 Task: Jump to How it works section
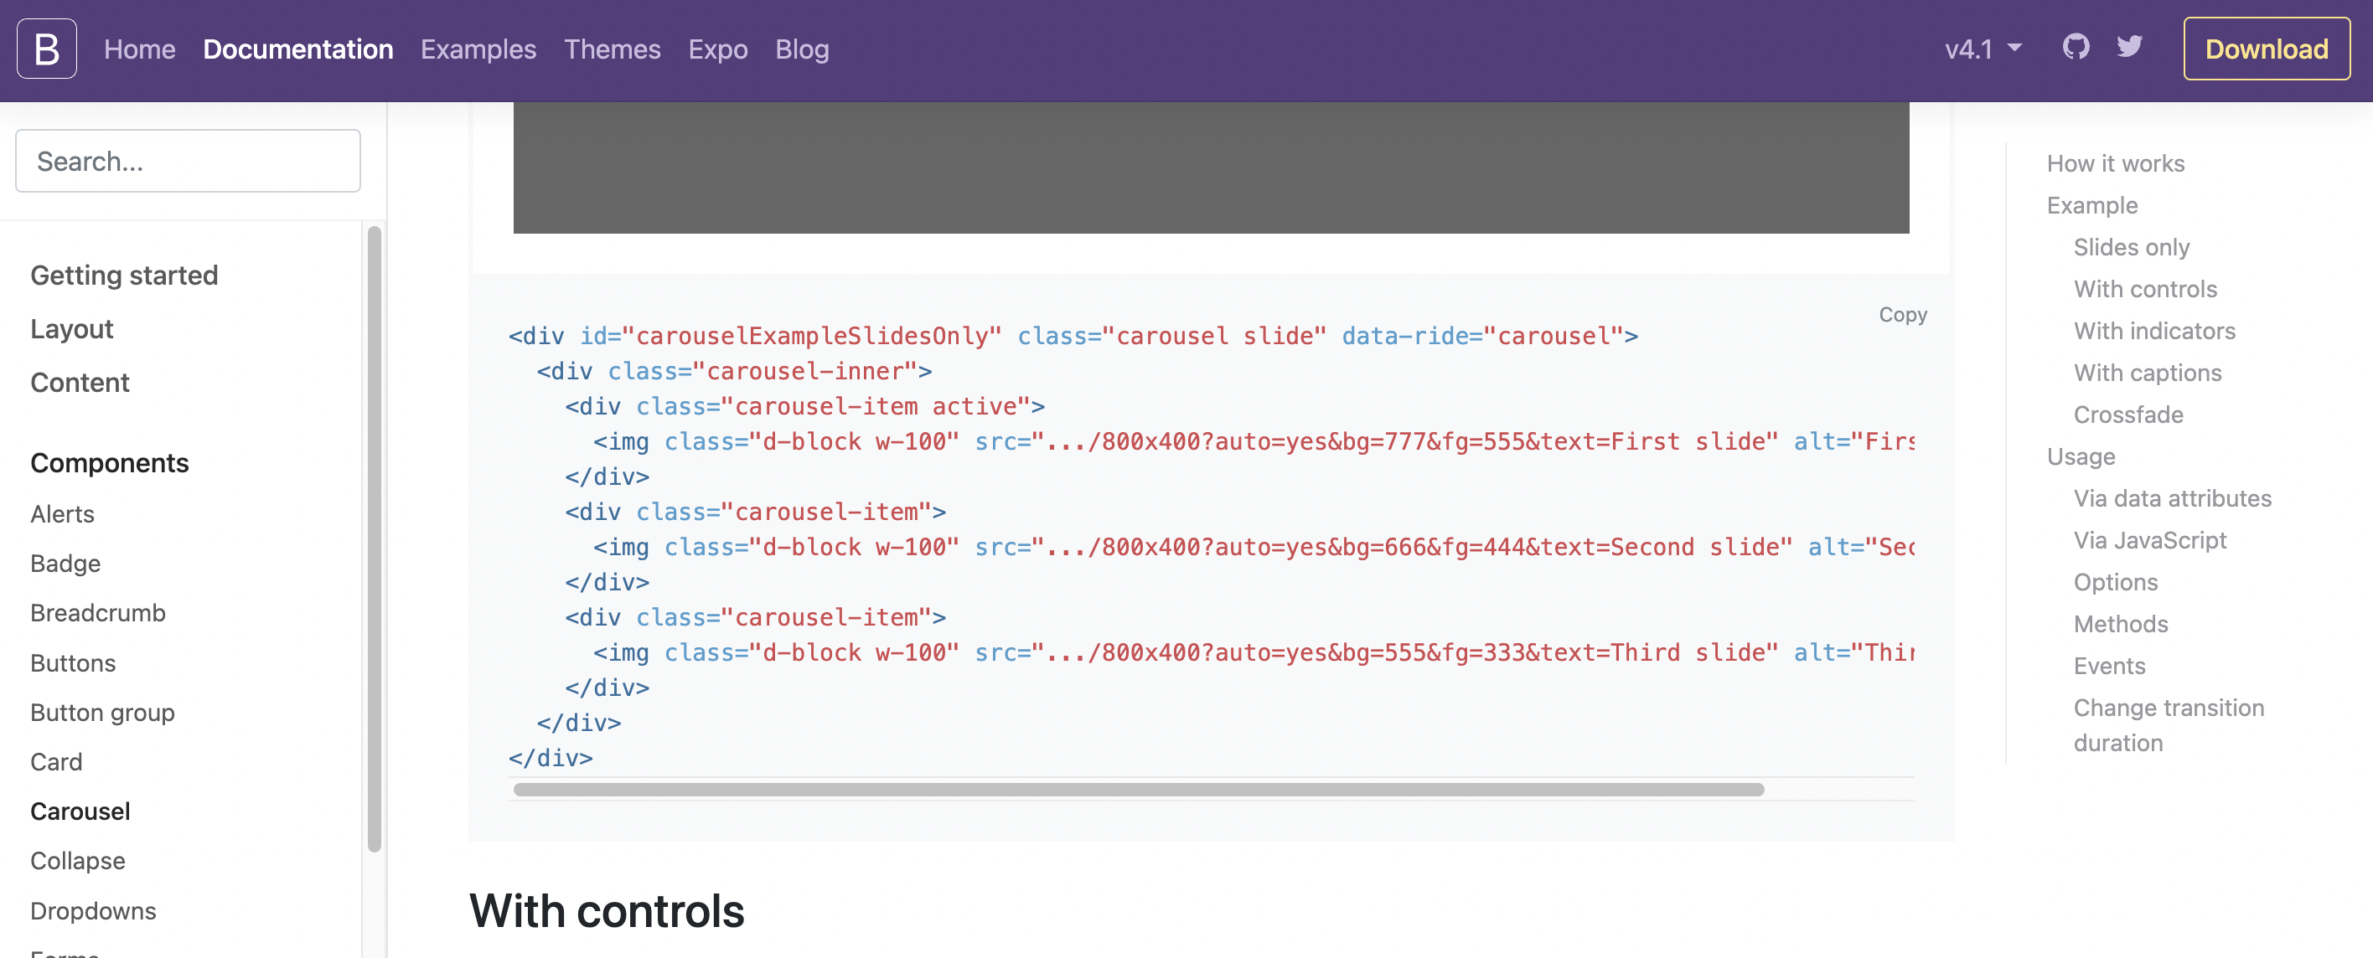[2115, 163]
